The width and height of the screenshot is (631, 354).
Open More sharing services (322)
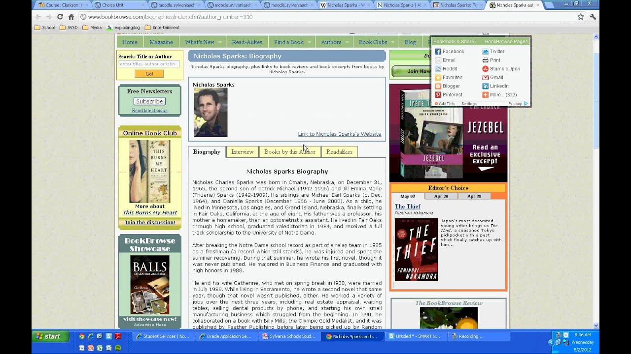point(503,95)
